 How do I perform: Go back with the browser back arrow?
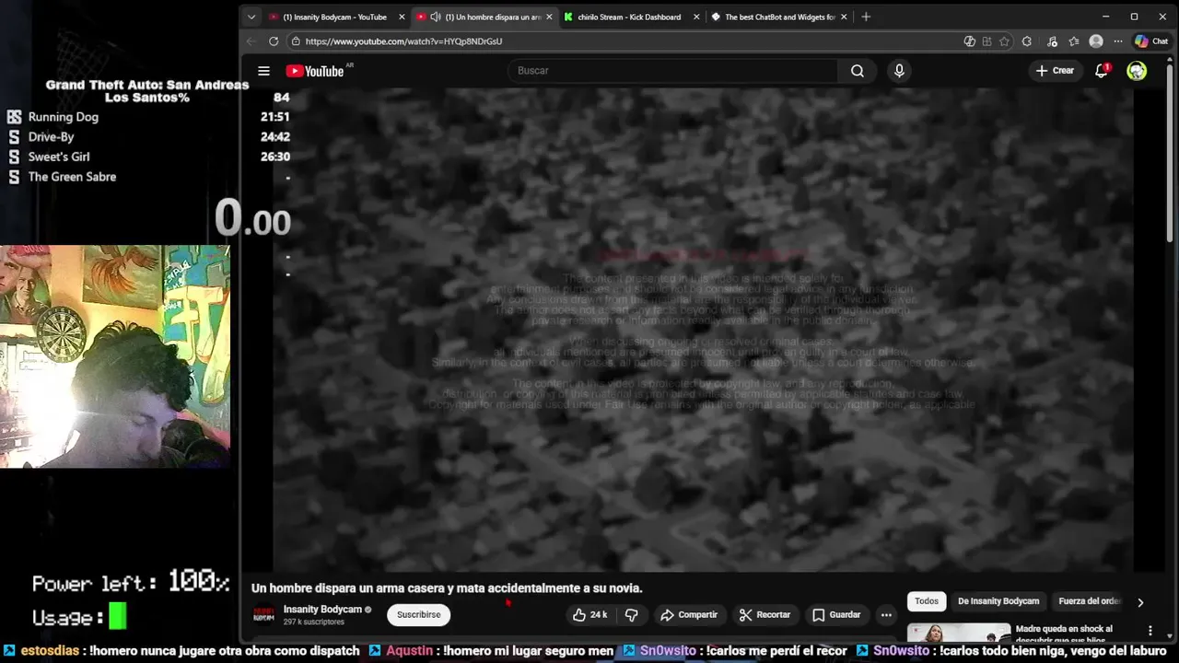tap(251, 41)
